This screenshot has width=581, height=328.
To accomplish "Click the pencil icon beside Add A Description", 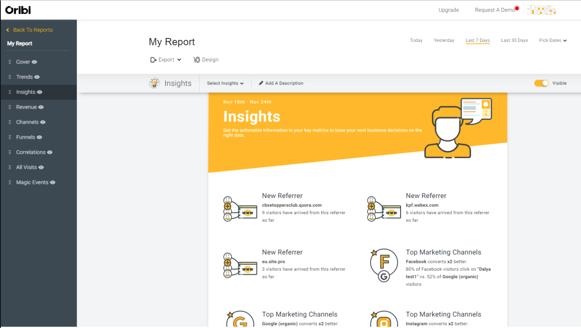I will [x=261, y=83].
